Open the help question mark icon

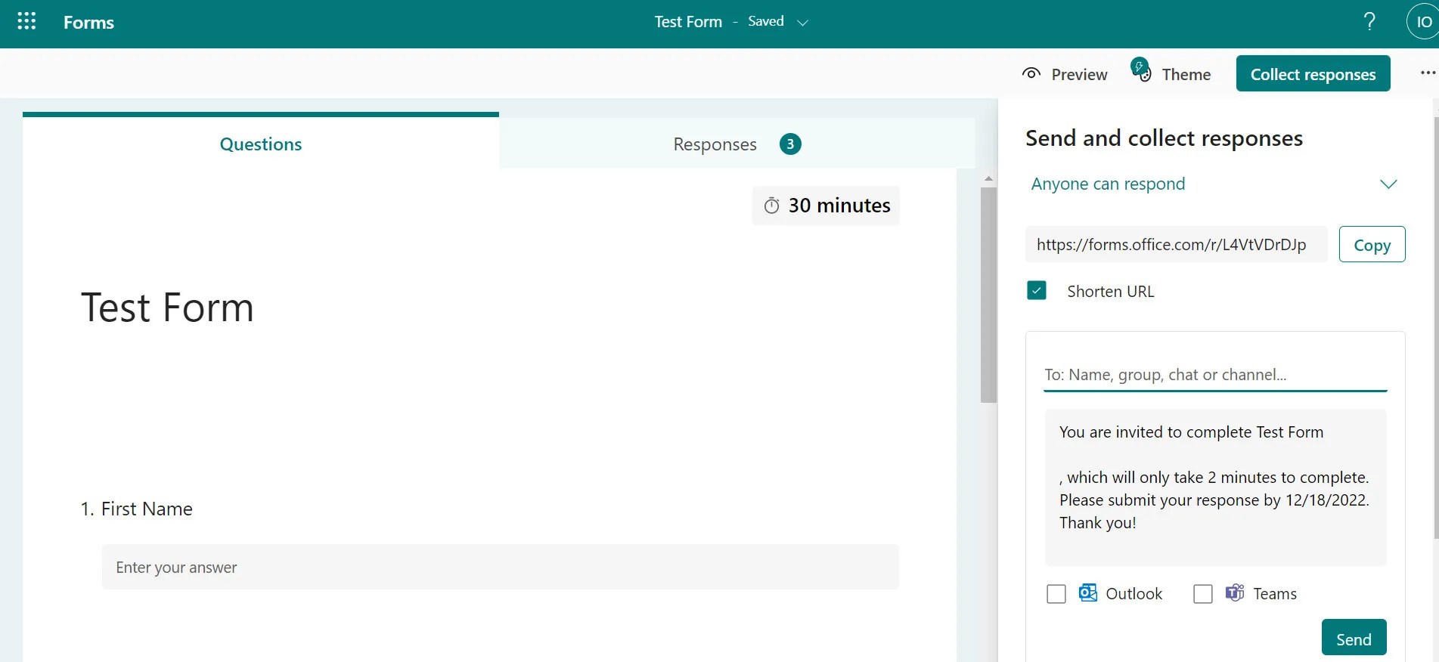(1369, 21)
